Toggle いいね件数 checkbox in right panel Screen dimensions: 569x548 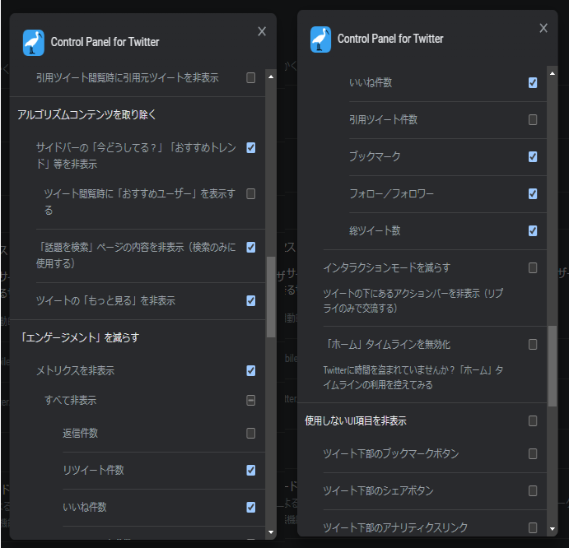(x=533, y=82)
